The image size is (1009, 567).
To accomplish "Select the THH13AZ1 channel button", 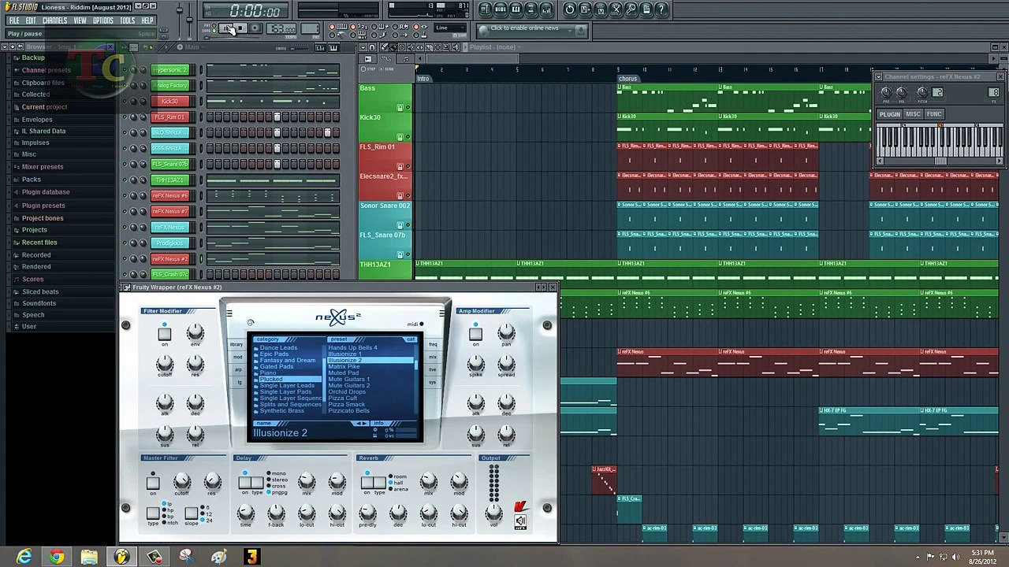I will pos(170,180).
